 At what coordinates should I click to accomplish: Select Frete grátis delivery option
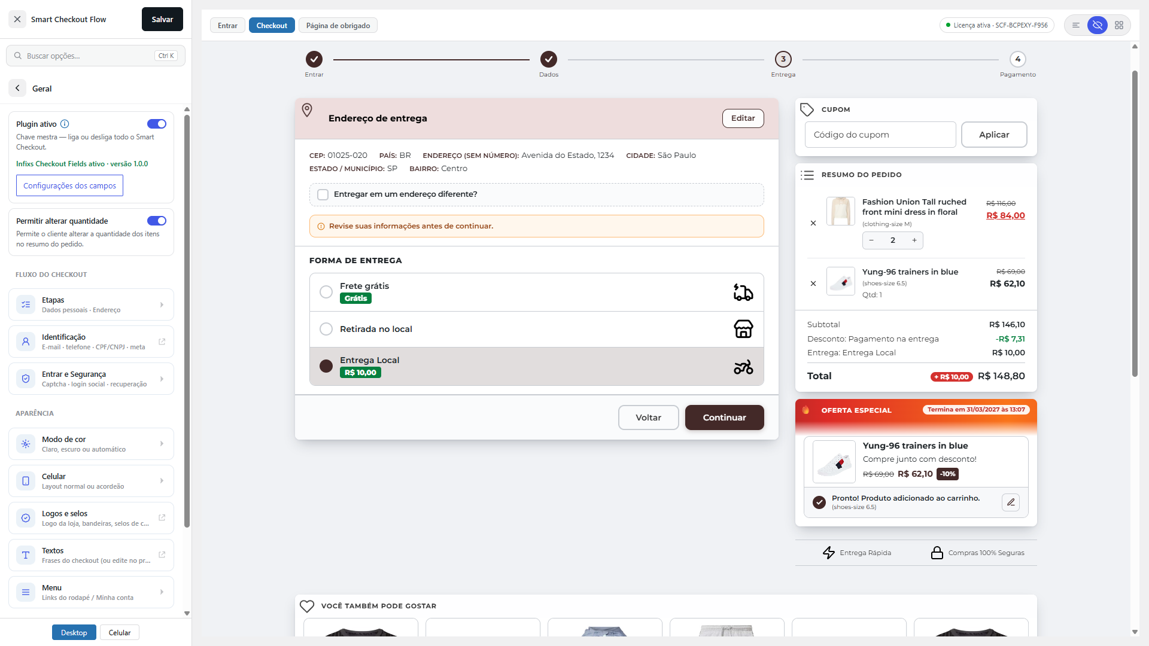click(326, 292)
